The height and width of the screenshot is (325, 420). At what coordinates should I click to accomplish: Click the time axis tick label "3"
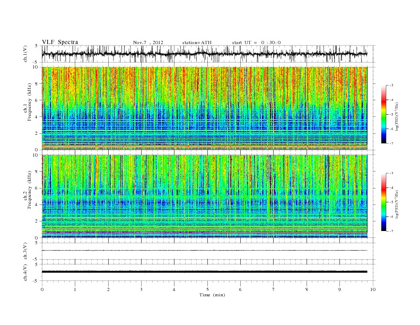tap(141, 289)
